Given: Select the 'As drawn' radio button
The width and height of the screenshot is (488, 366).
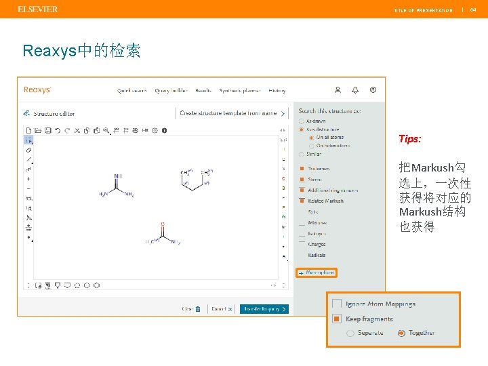Looking at the screenshot, I should click(301, 121).
